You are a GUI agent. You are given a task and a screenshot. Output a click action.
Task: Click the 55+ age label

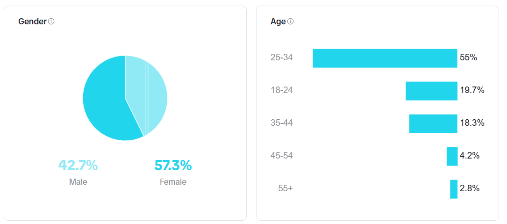[285, 188]
